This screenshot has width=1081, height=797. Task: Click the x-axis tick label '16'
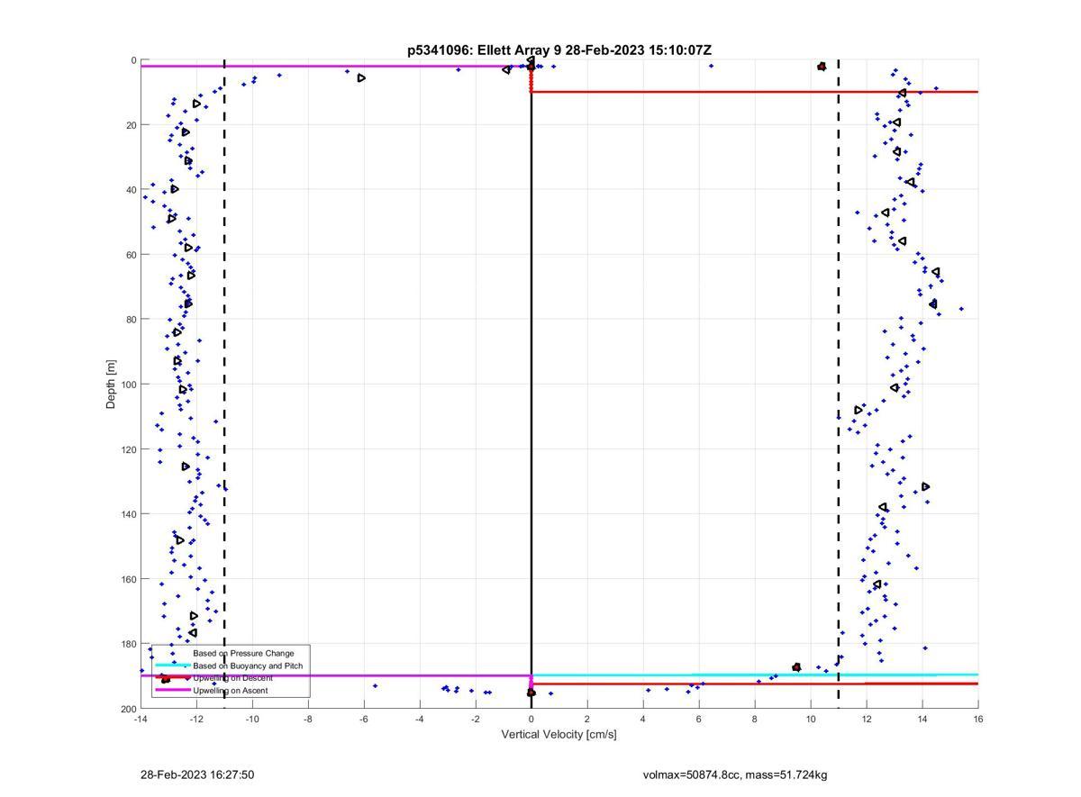(978, 719)
